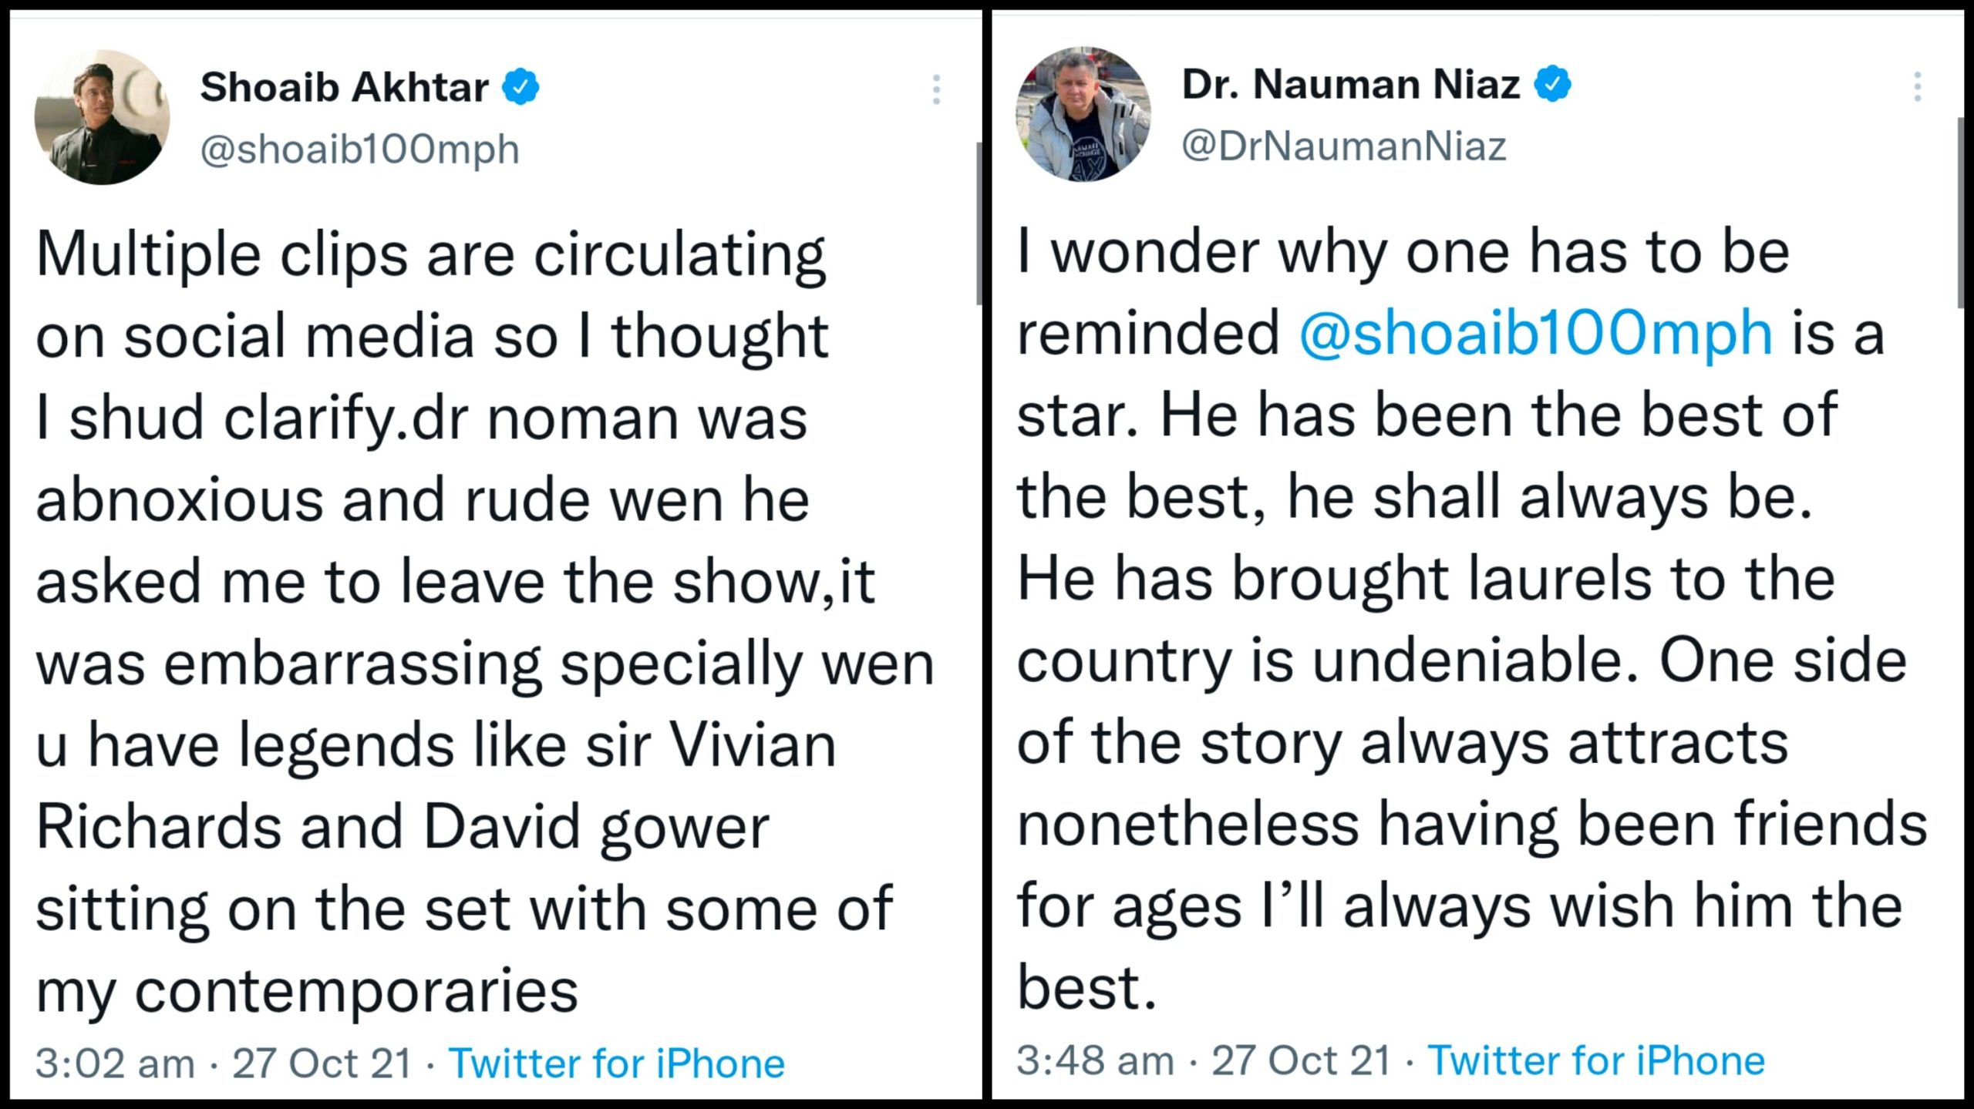Open the options menu on Shoaib Akhtar's tweet

click(x=936, y=89)
